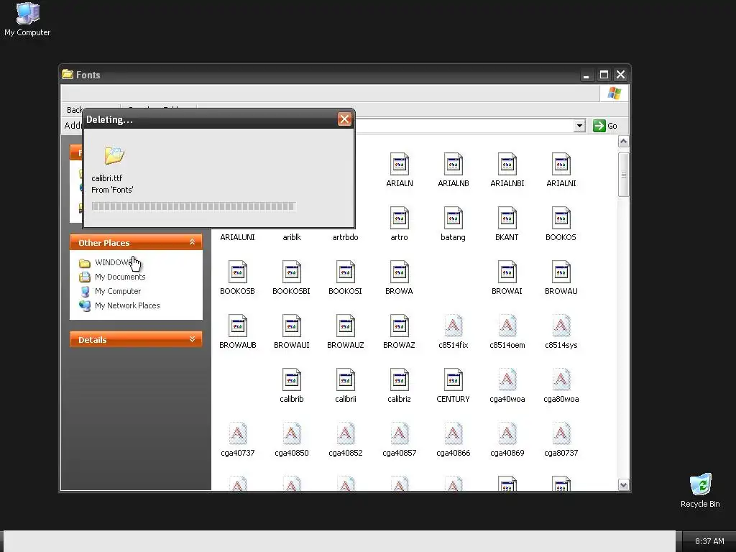The width and height of the screenshot is (736, 552).
Task: Maximize the Fonts window
Action: click(604, 75)
